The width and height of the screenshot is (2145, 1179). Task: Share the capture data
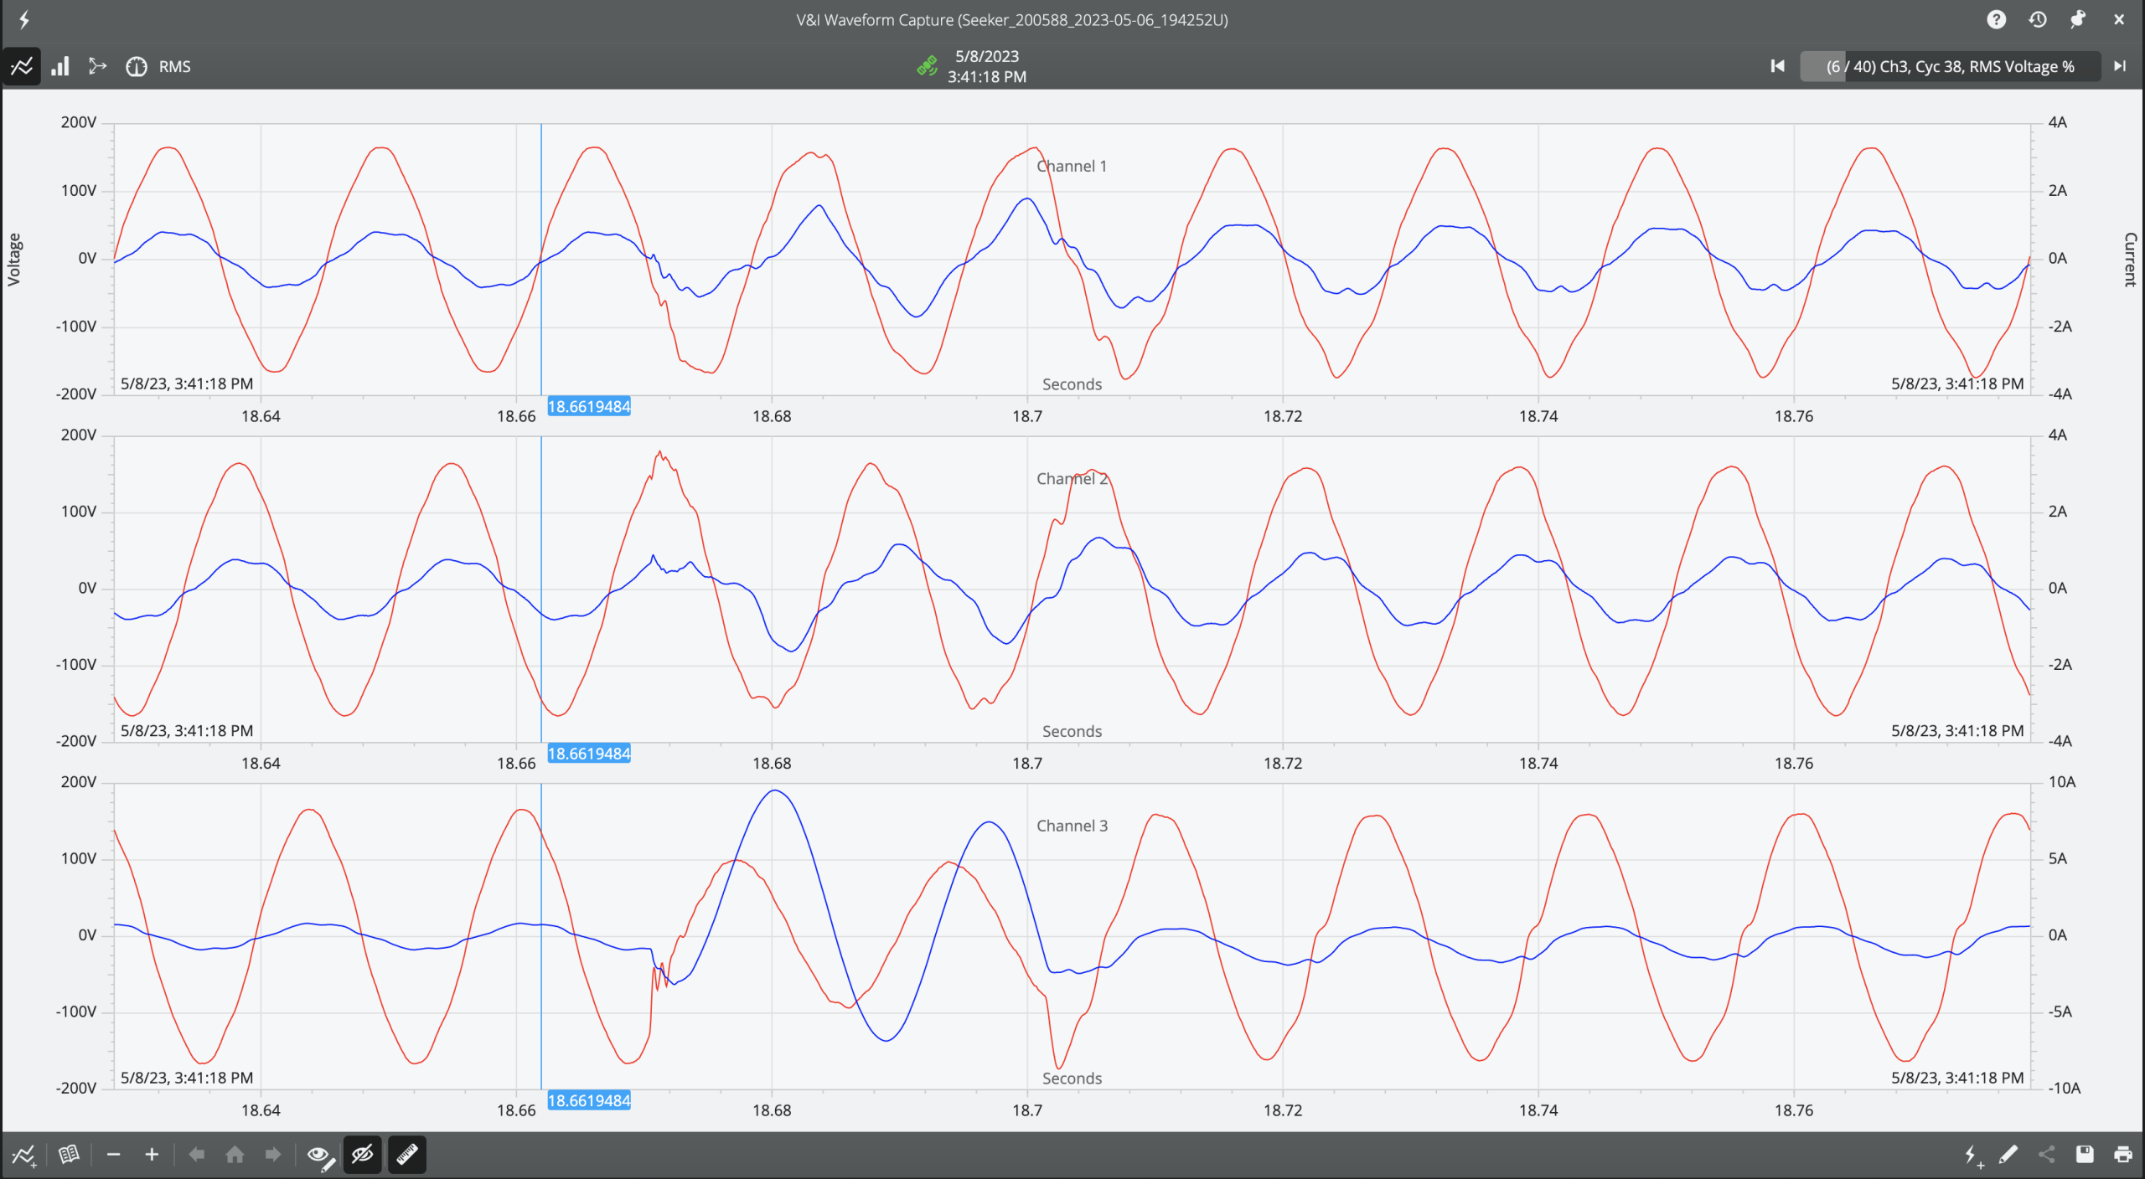[2047, 1154]
